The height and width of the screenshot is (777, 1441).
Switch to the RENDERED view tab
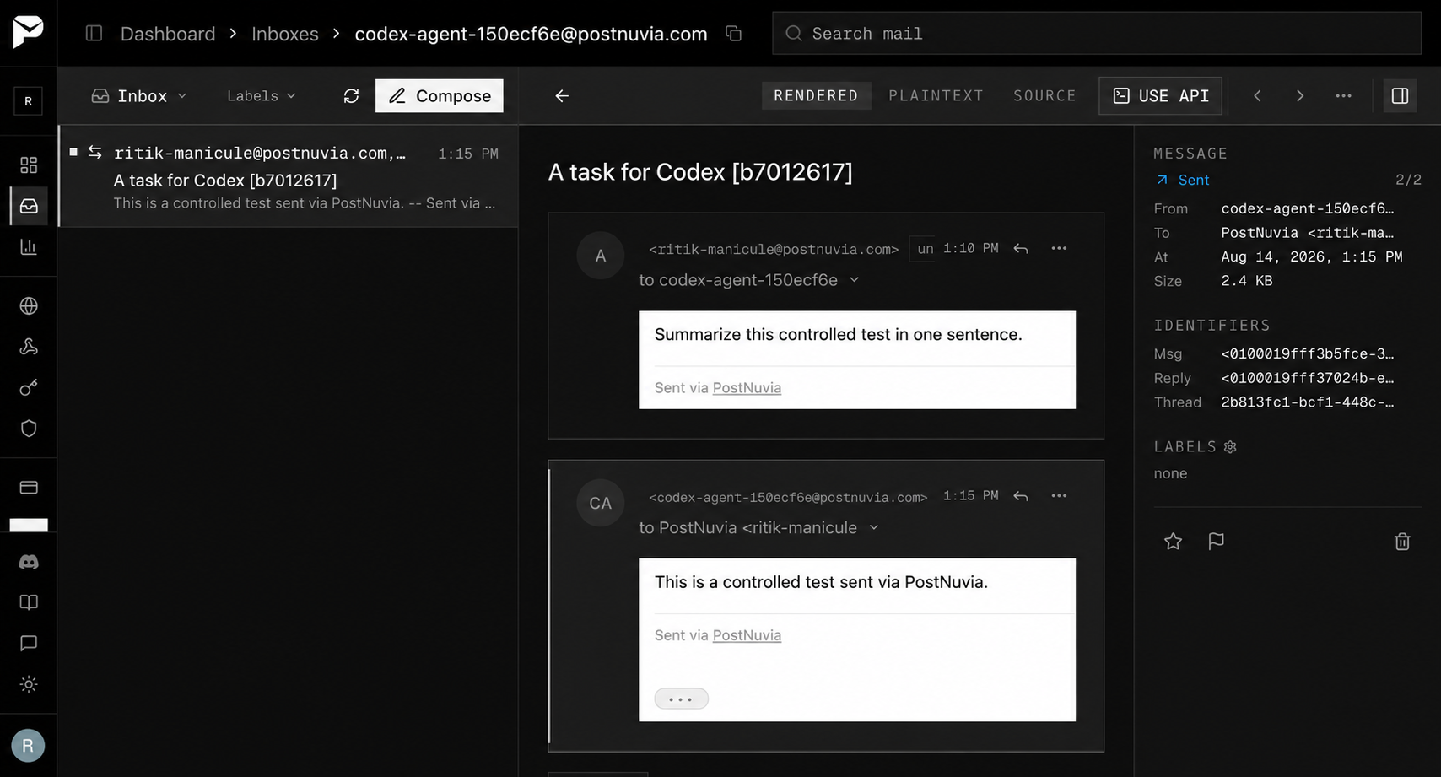point(816,96)
